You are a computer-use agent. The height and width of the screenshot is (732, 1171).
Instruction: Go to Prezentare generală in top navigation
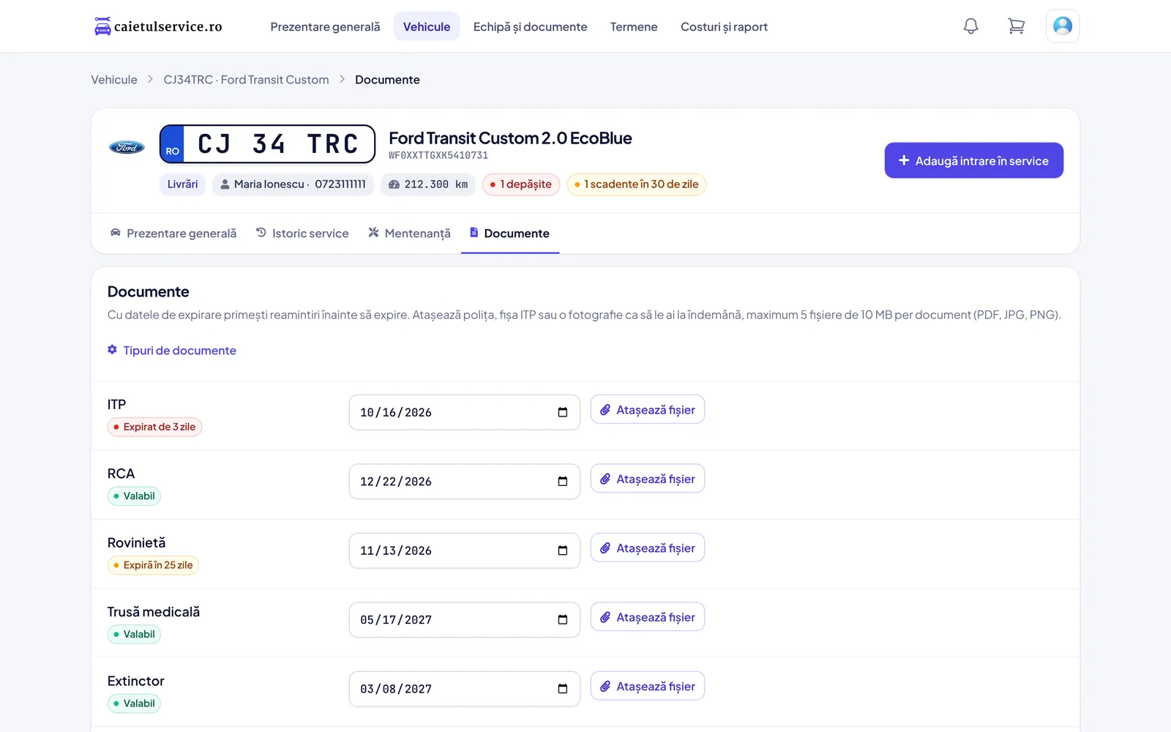point(325,26)
